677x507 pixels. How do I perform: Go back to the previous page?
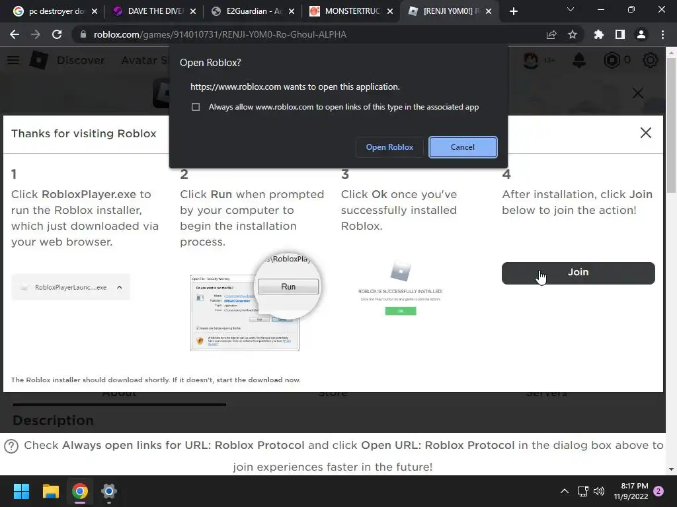tap(15, 34)
